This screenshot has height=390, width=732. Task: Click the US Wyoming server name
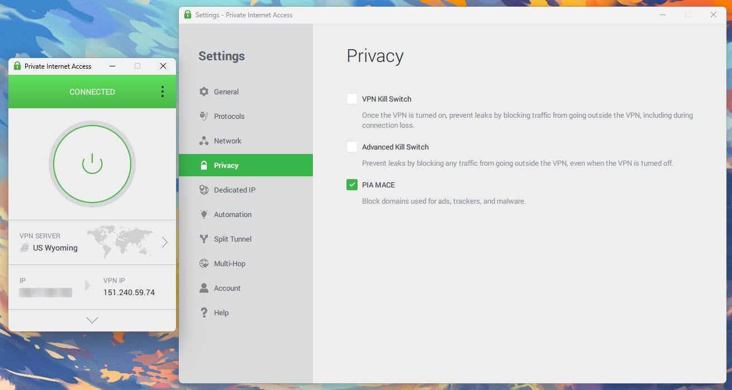coord(55,248)
